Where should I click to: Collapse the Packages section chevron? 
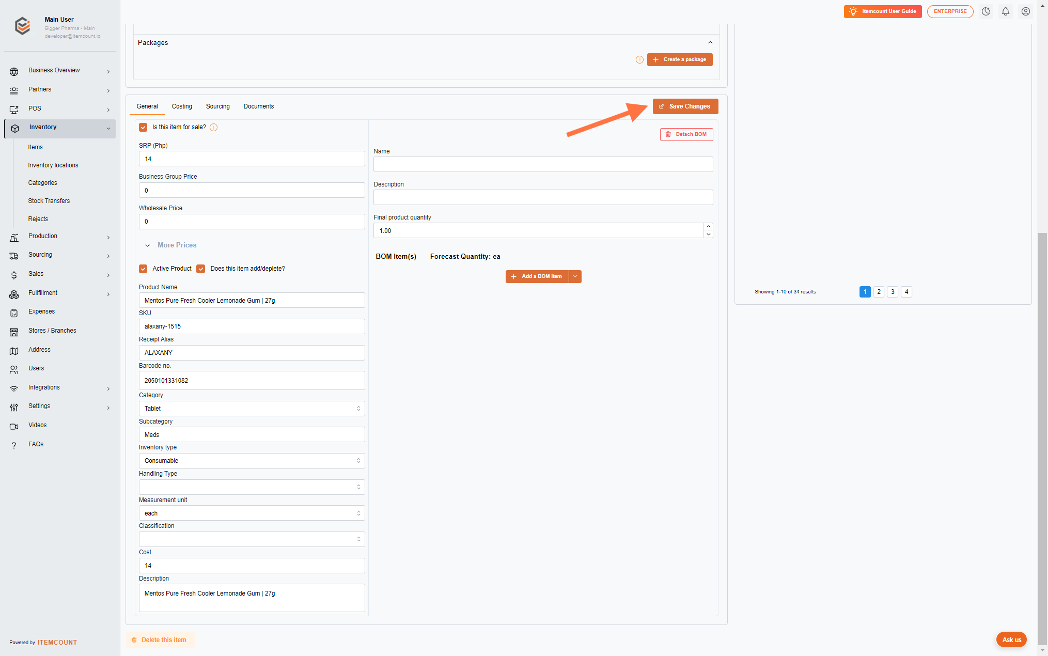pyautogui.click(x=710, y=42)
